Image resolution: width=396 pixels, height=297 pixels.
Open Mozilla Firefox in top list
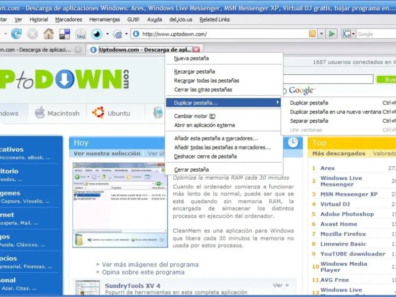[343, 234]
